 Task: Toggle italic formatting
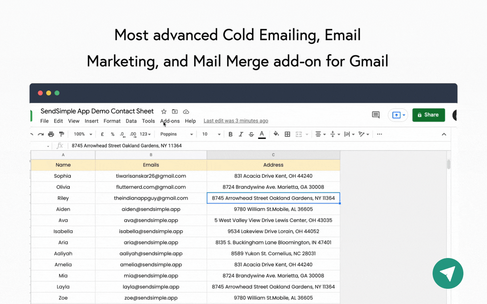click(241, 134)
